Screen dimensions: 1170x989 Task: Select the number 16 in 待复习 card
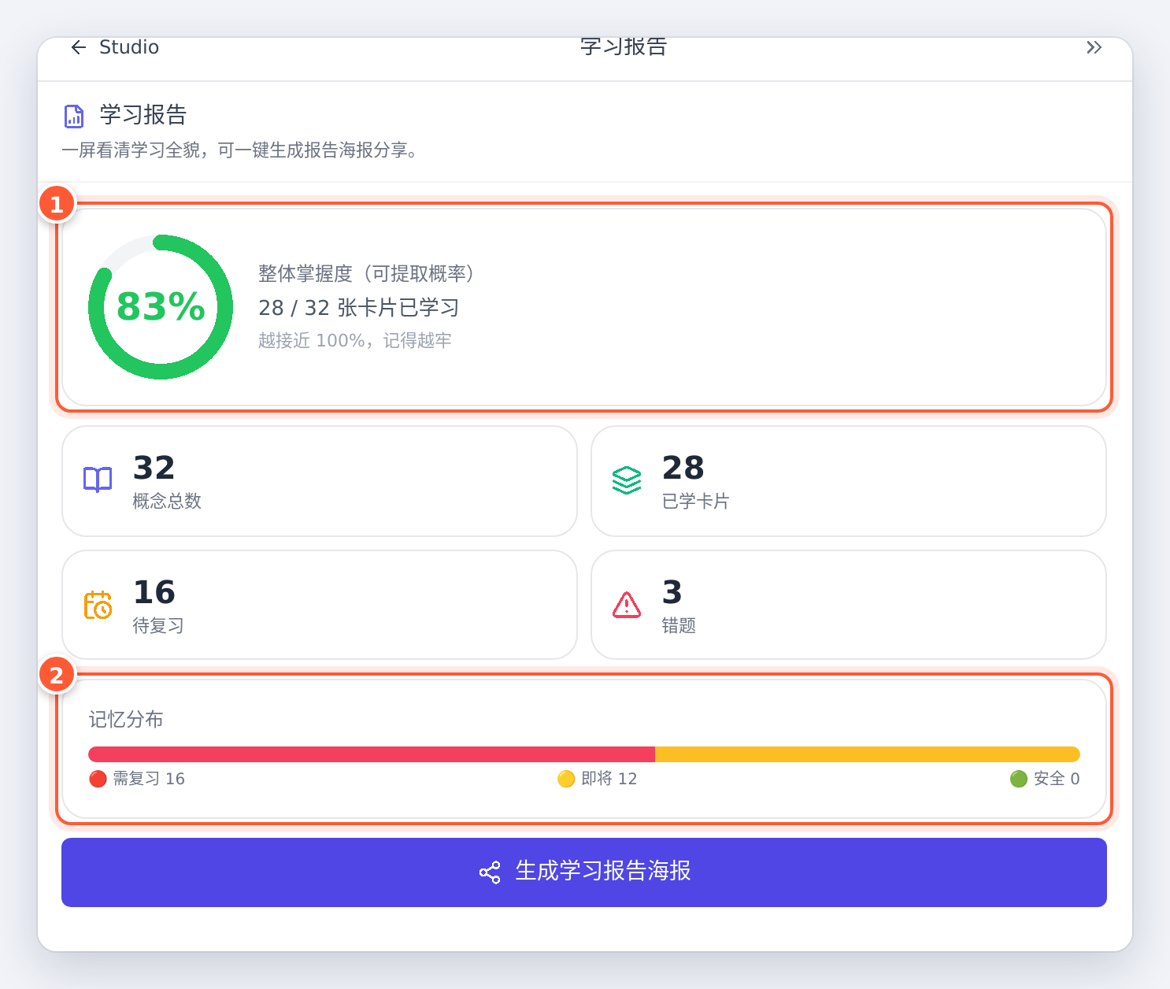pyautogui.click(x=154, y=592)
